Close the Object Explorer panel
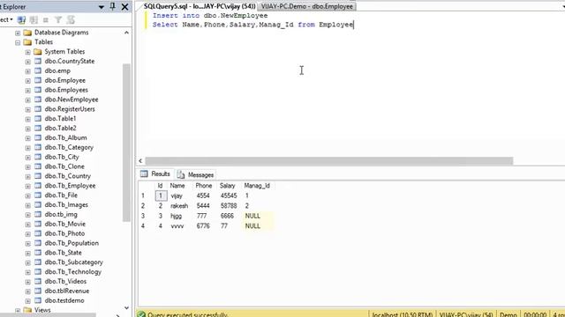565x317 pixels. coord(124,7)
